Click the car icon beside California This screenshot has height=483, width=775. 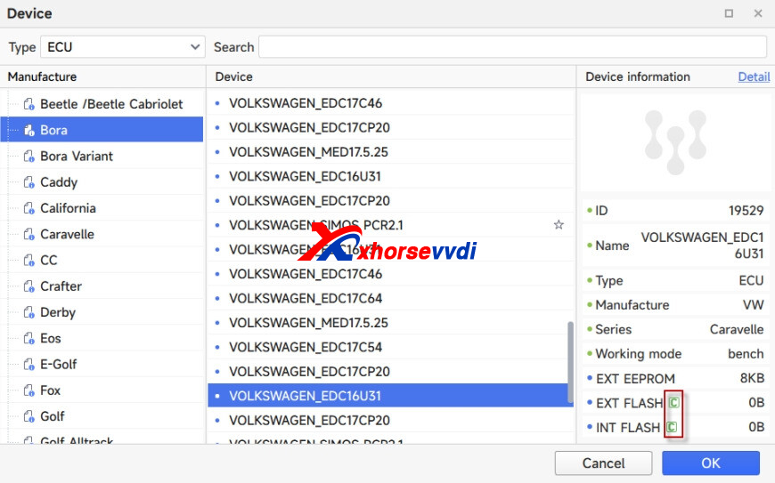pos(29,208)
